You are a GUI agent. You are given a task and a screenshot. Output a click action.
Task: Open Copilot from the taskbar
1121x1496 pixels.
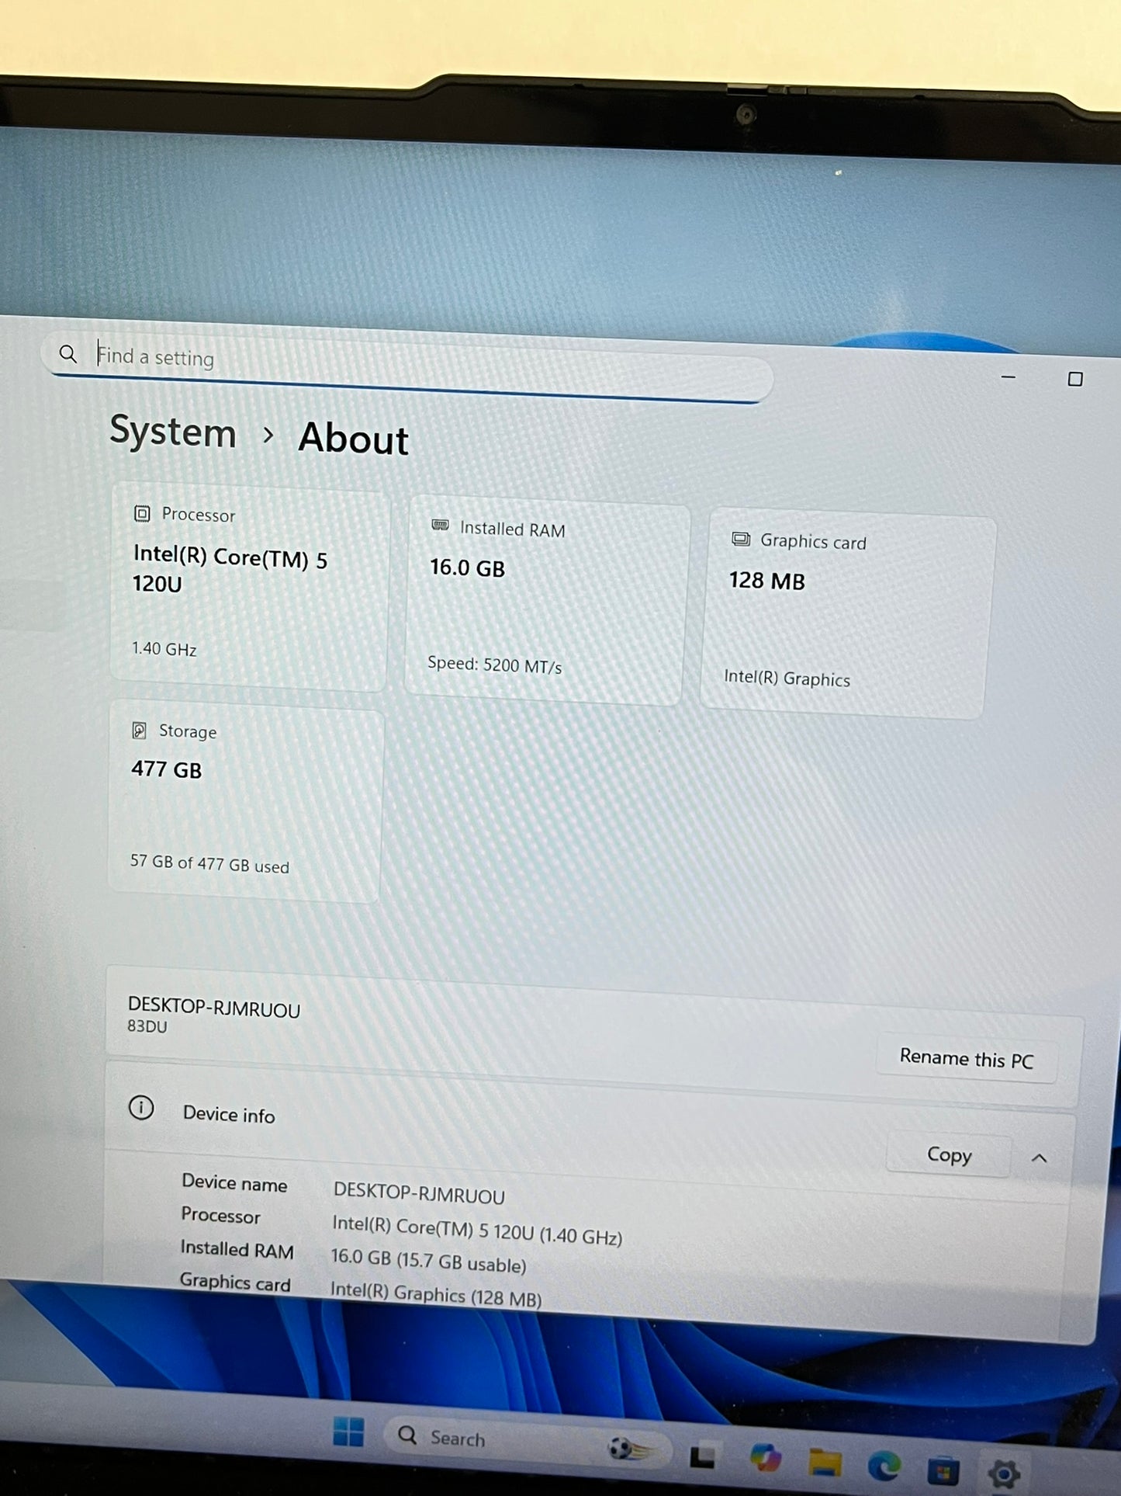(x=765, y=1458)
